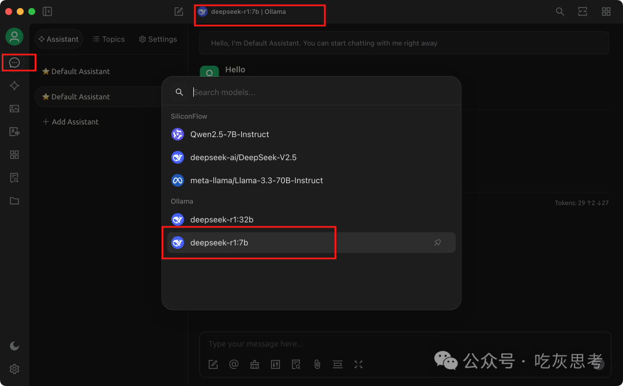
Task: Click the Ollama group label
Action: point(182,201)
